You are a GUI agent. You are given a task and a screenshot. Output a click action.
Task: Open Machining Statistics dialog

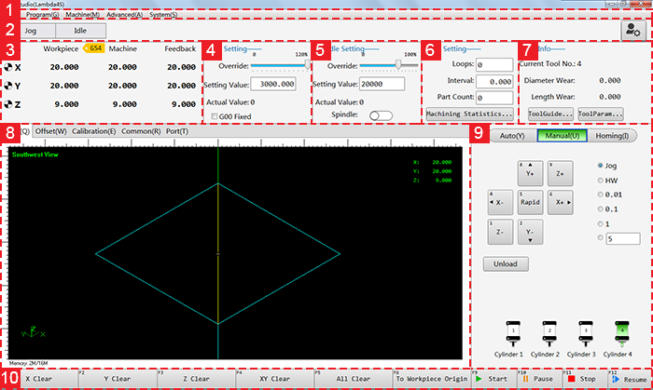click(x=469, y=114)
